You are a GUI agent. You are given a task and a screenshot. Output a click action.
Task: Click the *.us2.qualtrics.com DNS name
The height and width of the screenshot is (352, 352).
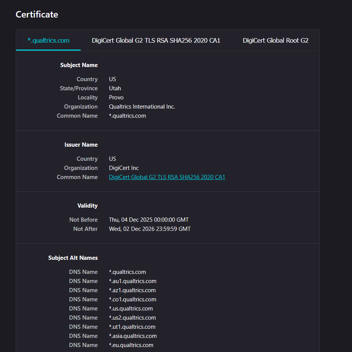tap(132, 318)
